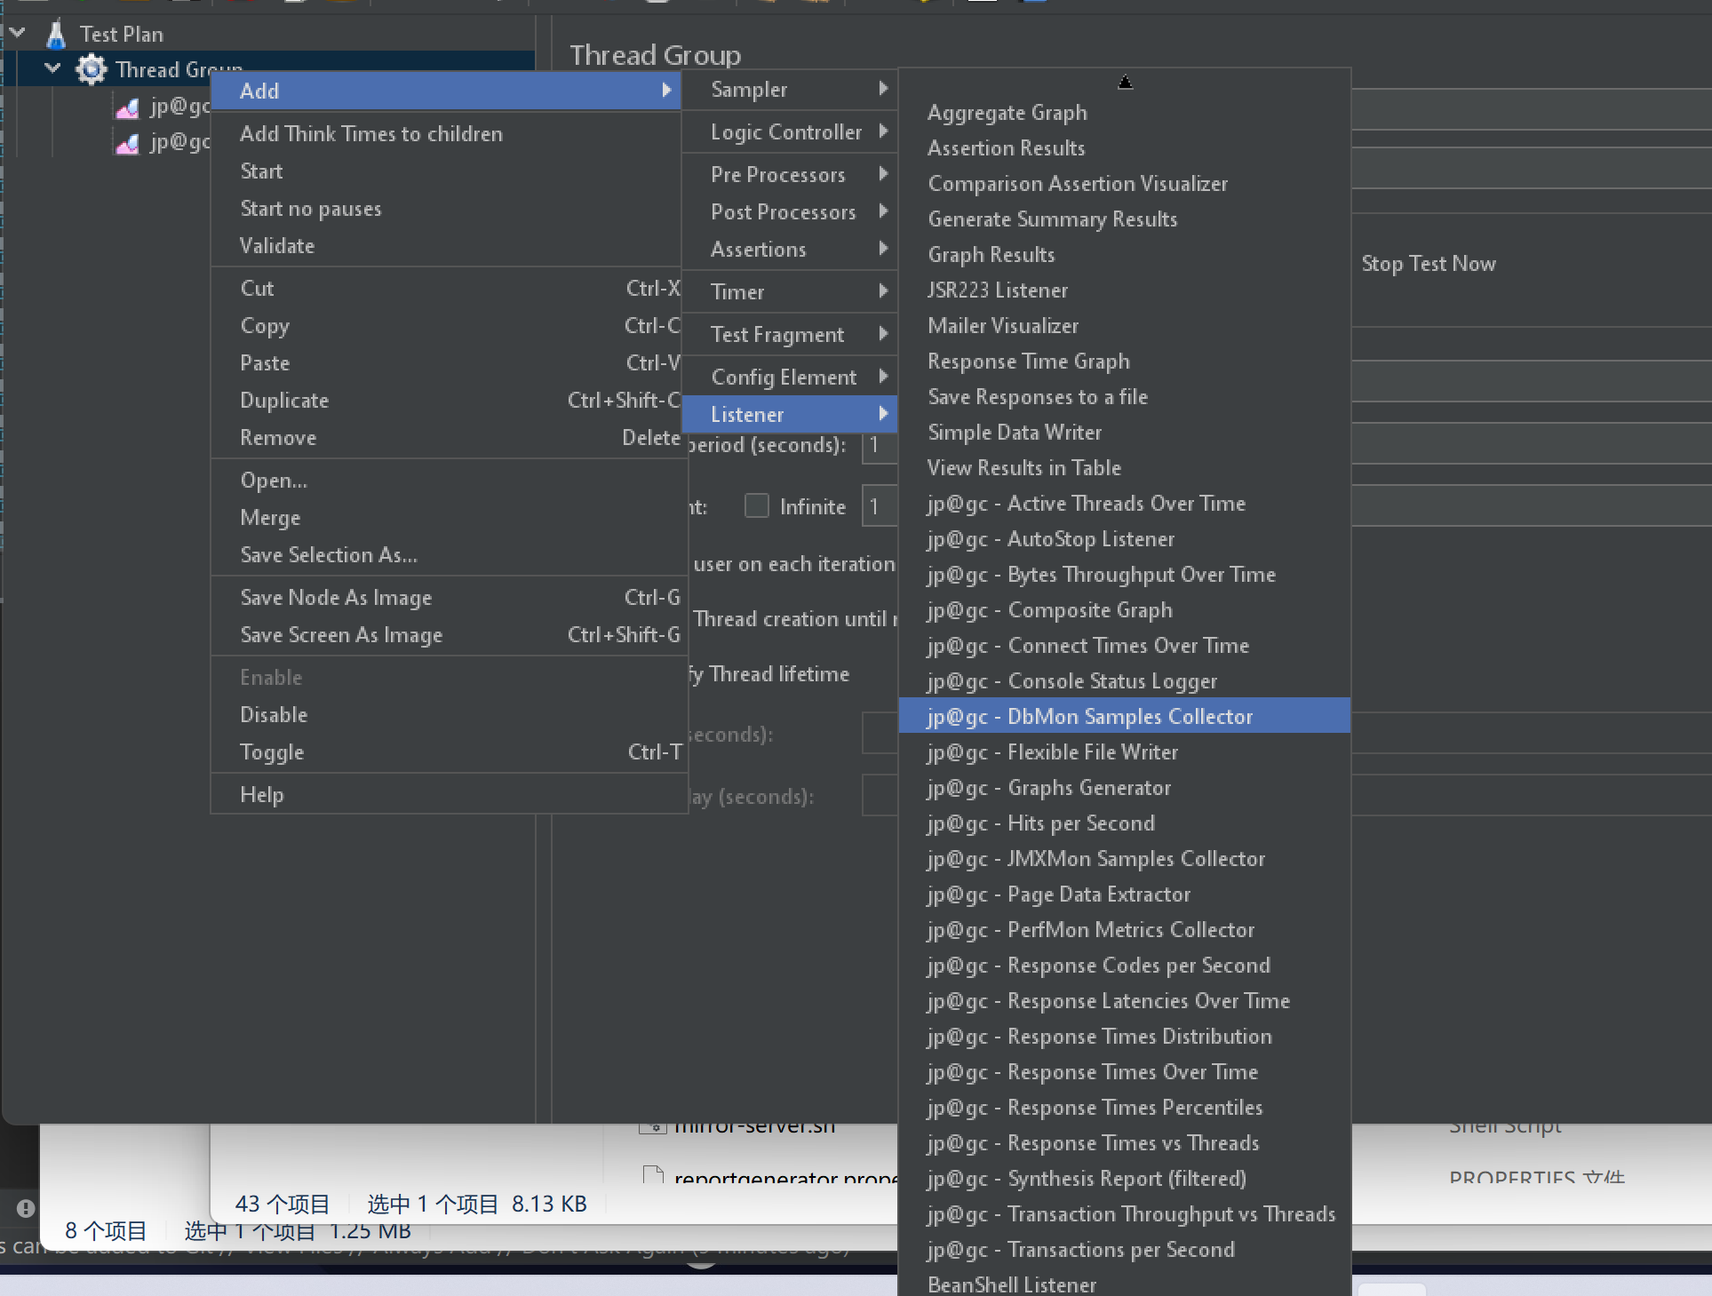Click the scroll-up arrow atop Listener submenu

coord(1125,83)
